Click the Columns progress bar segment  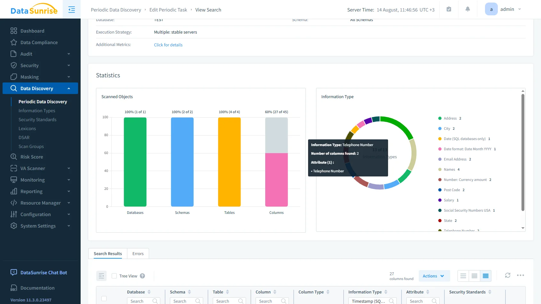(276, 179)
